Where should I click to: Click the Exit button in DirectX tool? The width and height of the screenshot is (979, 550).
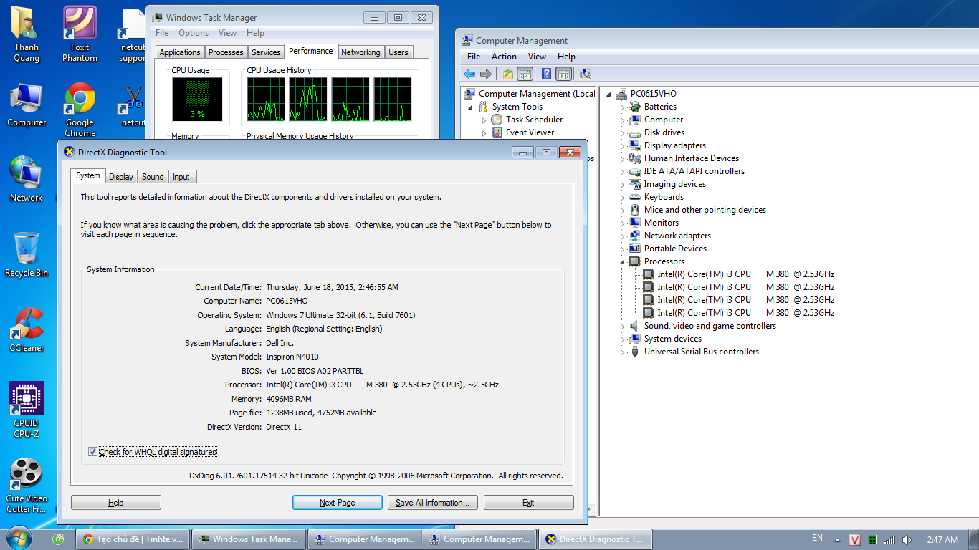pos(529,503)
